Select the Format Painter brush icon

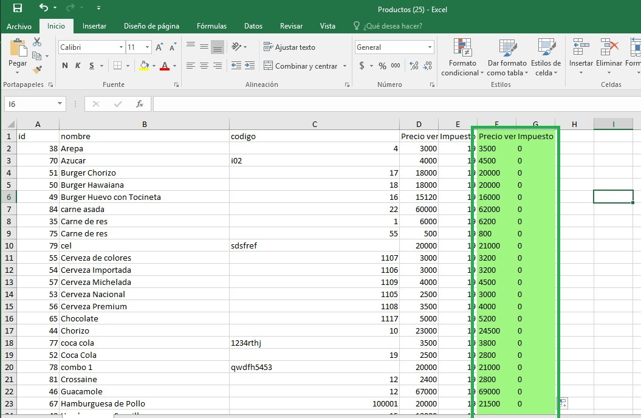pyautogui.click(x=37, y=70)
